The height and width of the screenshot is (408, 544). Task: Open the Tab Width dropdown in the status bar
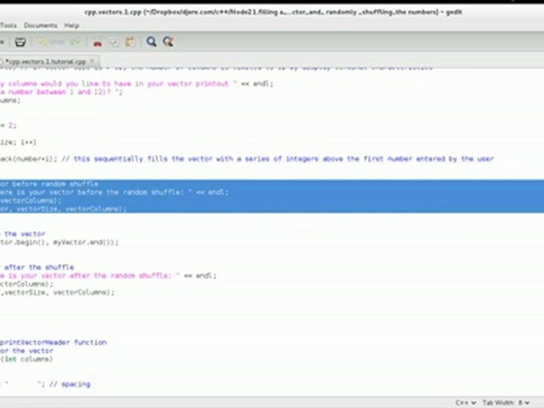[505, 402]
